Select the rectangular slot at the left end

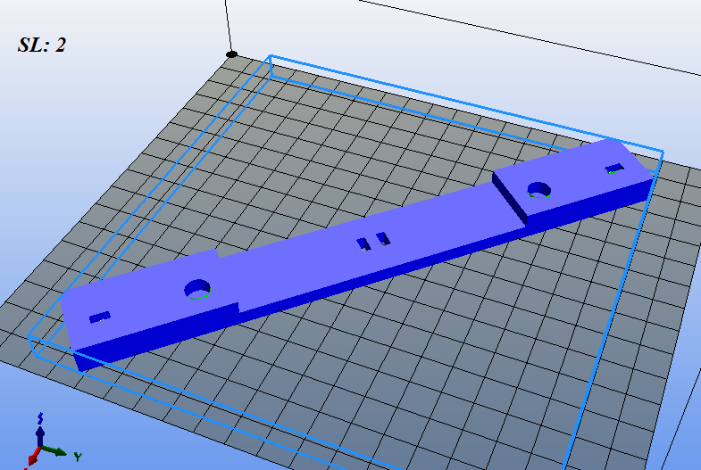tap(99, 317)
